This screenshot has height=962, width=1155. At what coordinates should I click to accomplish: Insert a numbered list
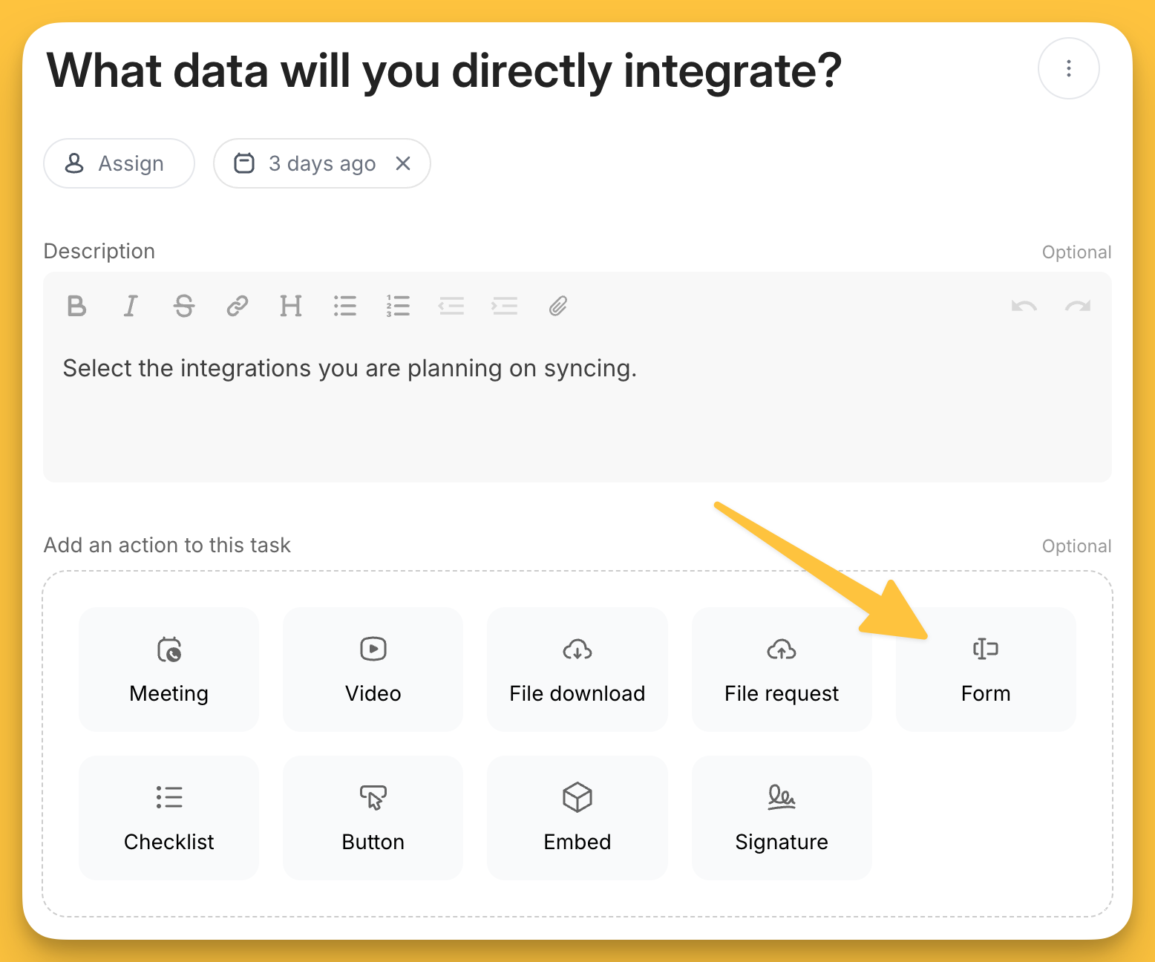[398, 306]
